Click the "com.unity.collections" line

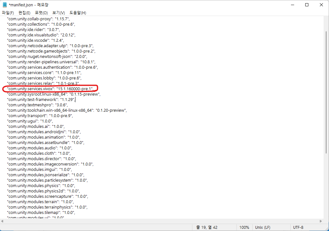pyautogui.click(x=41, y=24)
